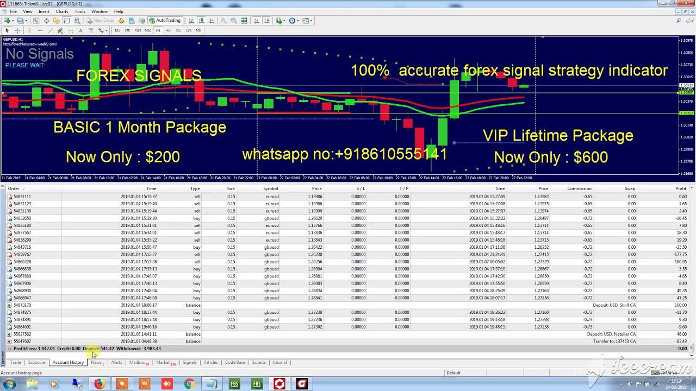Select order row 54843716
The image size is (696, 391).
[x=347, y=247]
